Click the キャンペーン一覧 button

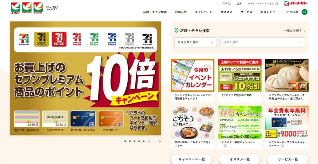[x=192, y=159]
